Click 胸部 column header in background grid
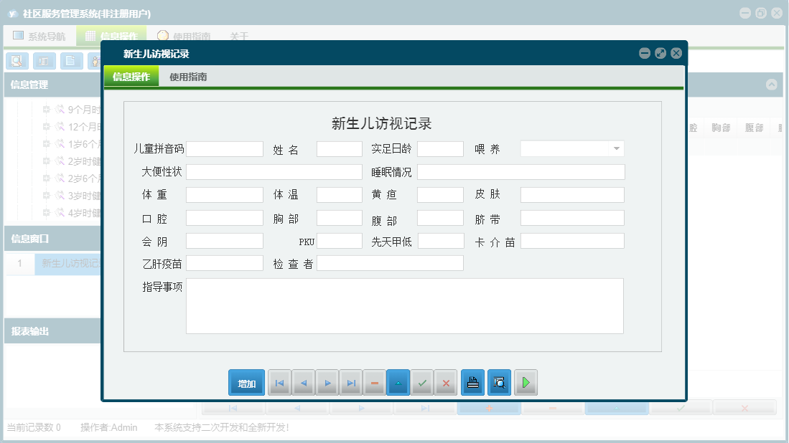Screen dimensions: 789x443 point(721,128)
